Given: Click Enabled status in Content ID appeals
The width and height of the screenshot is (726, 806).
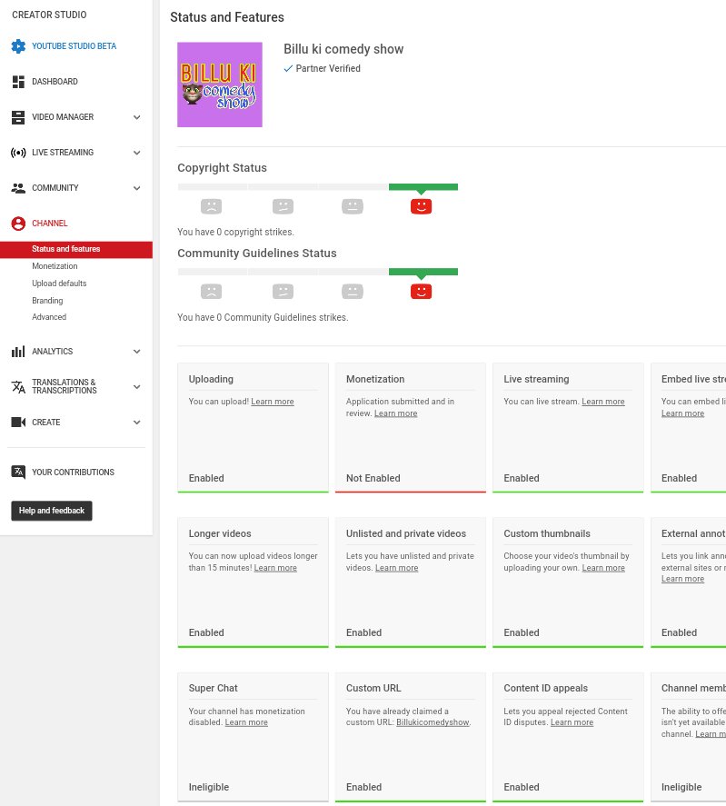Looking at the screenshot, I should [522, 787].
